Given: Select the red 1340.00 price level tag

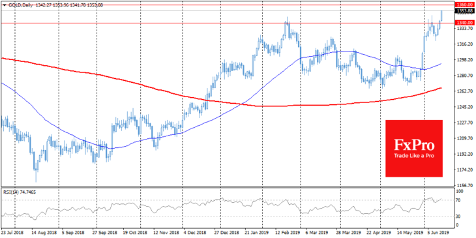Looking at the screenshot, I should click(464, 22).
